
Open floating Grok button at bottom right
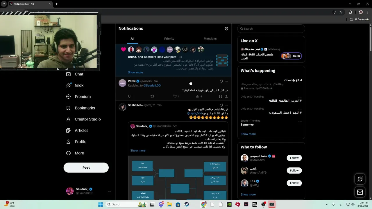pos(360,179)
